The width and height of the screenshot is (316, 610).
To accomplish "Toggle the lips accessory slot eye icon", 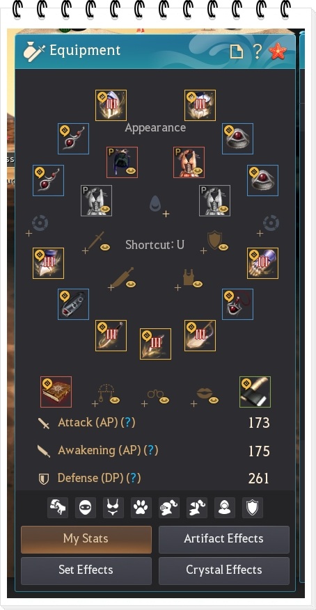I will [x=214, y=400].
